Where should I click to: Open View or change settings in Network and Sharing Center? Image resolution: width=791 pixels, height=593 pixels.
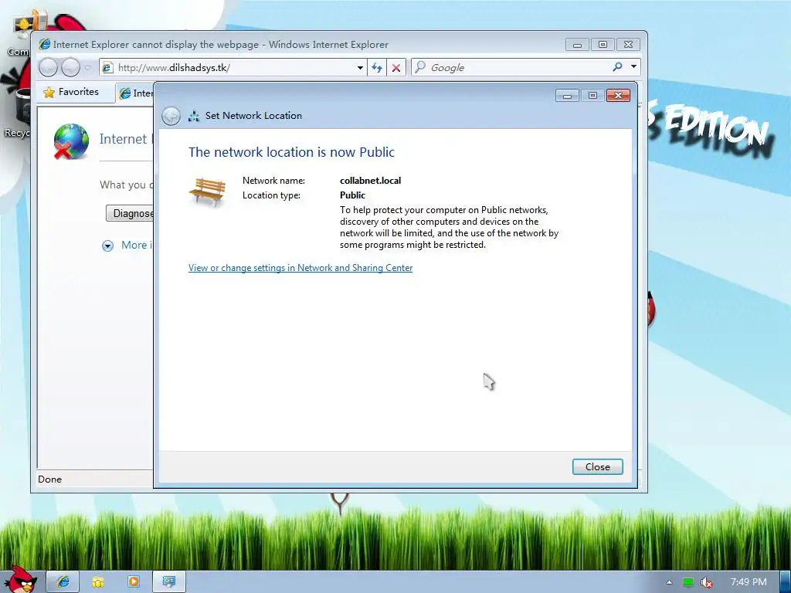click(x=300, y=268)
